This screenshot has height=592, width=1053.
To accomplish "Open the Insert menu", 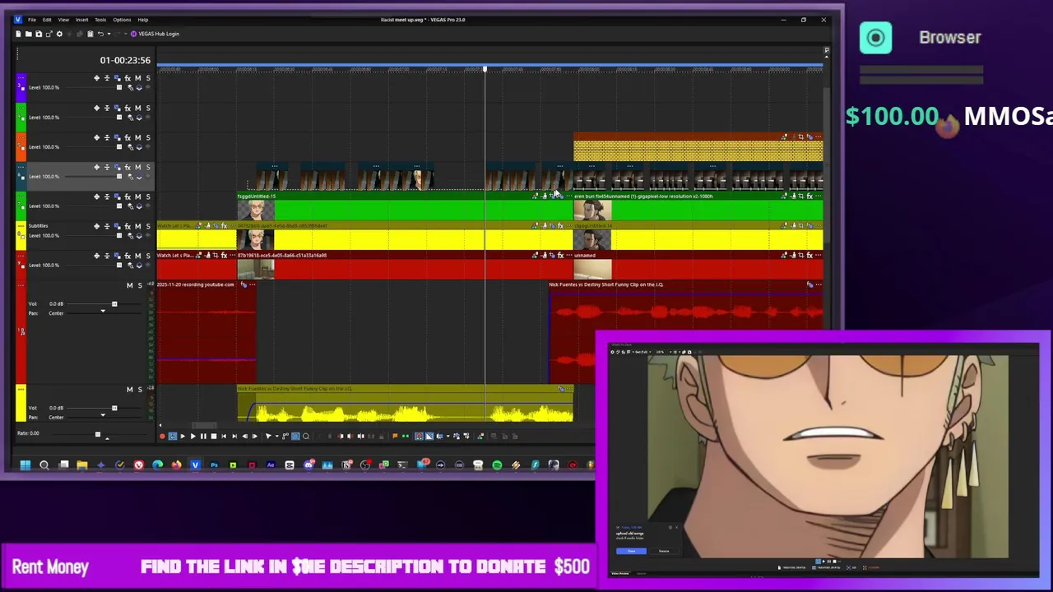I will (x=82, y=20).
